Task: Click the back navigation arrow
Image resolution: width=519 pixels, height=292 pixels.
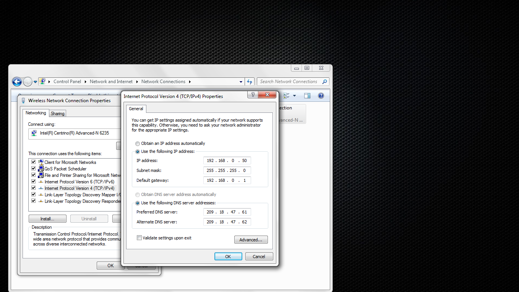Action: (17, 81)
